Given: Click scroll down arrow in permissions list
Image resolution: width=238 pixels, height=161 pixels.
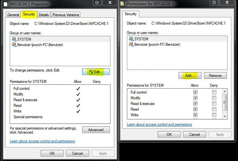Looking at the screenshot, I should click(225, 117).
